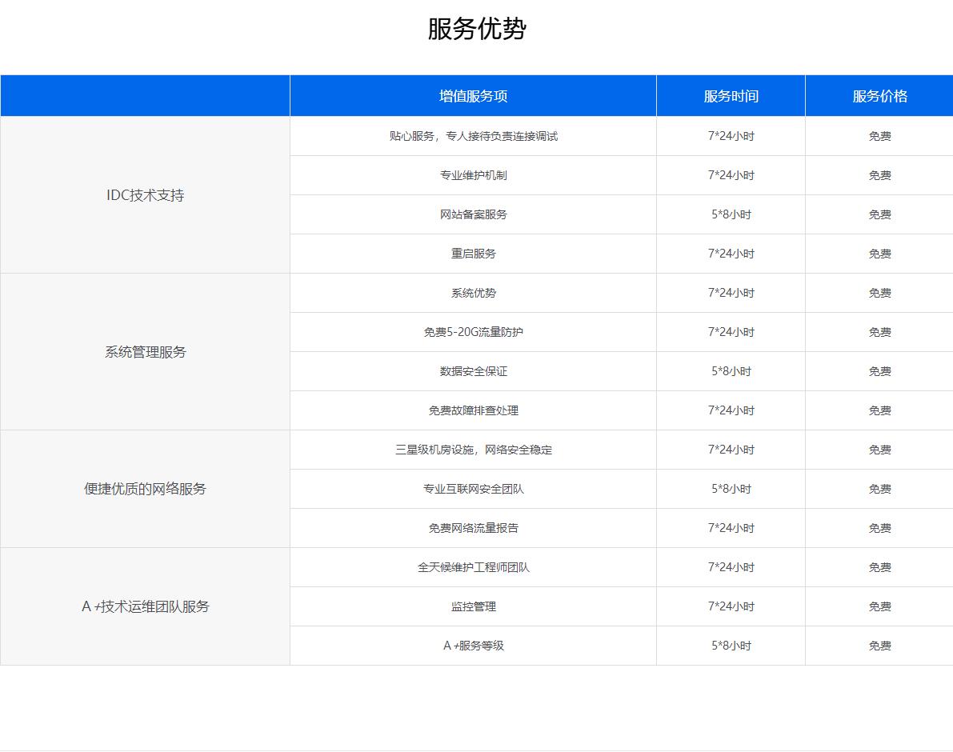This screenshot has width=953, height=752.
Task: Click the 便捷优质的网络服务 category cell
Action: tap(146, 488)
